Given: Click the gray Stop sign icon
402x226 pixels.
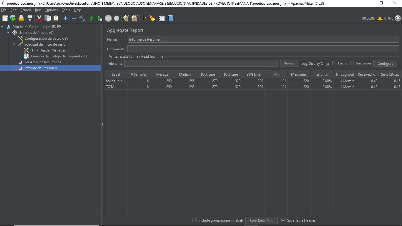Looking at the screenshot, I should point(108,18).
